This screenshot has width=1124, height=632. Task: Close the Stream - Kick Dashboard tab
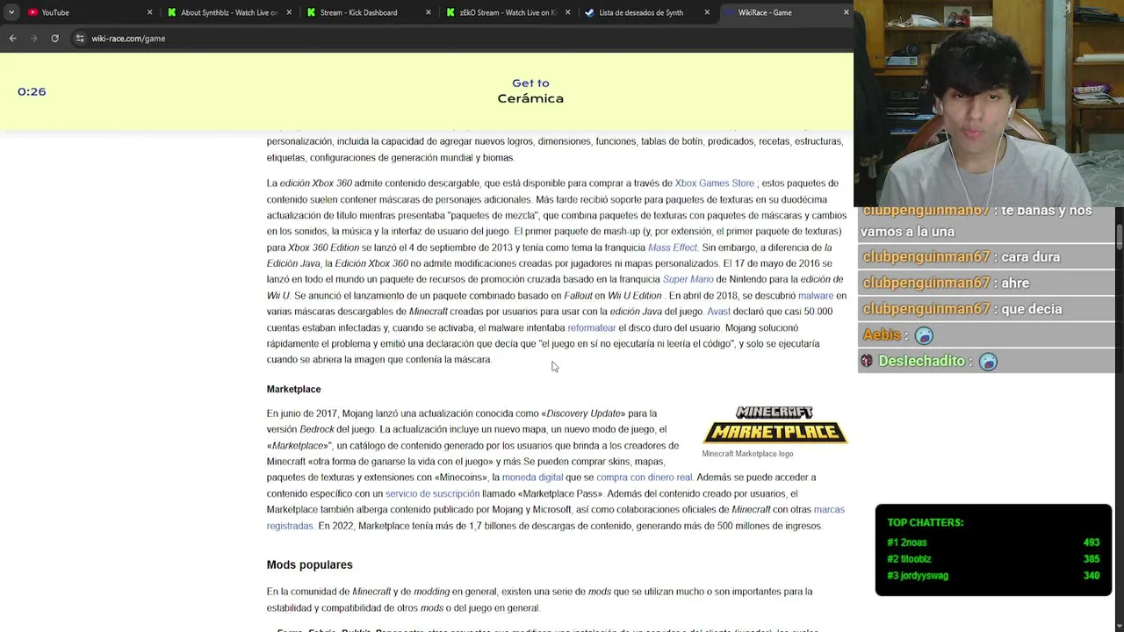[429, 12]
